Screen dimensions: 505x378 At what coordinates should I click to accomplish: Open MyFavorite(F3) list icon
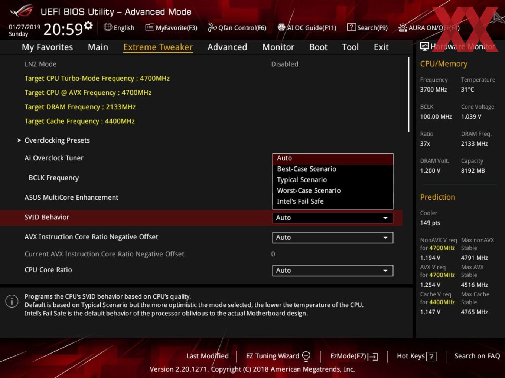(x=150, y=27)
